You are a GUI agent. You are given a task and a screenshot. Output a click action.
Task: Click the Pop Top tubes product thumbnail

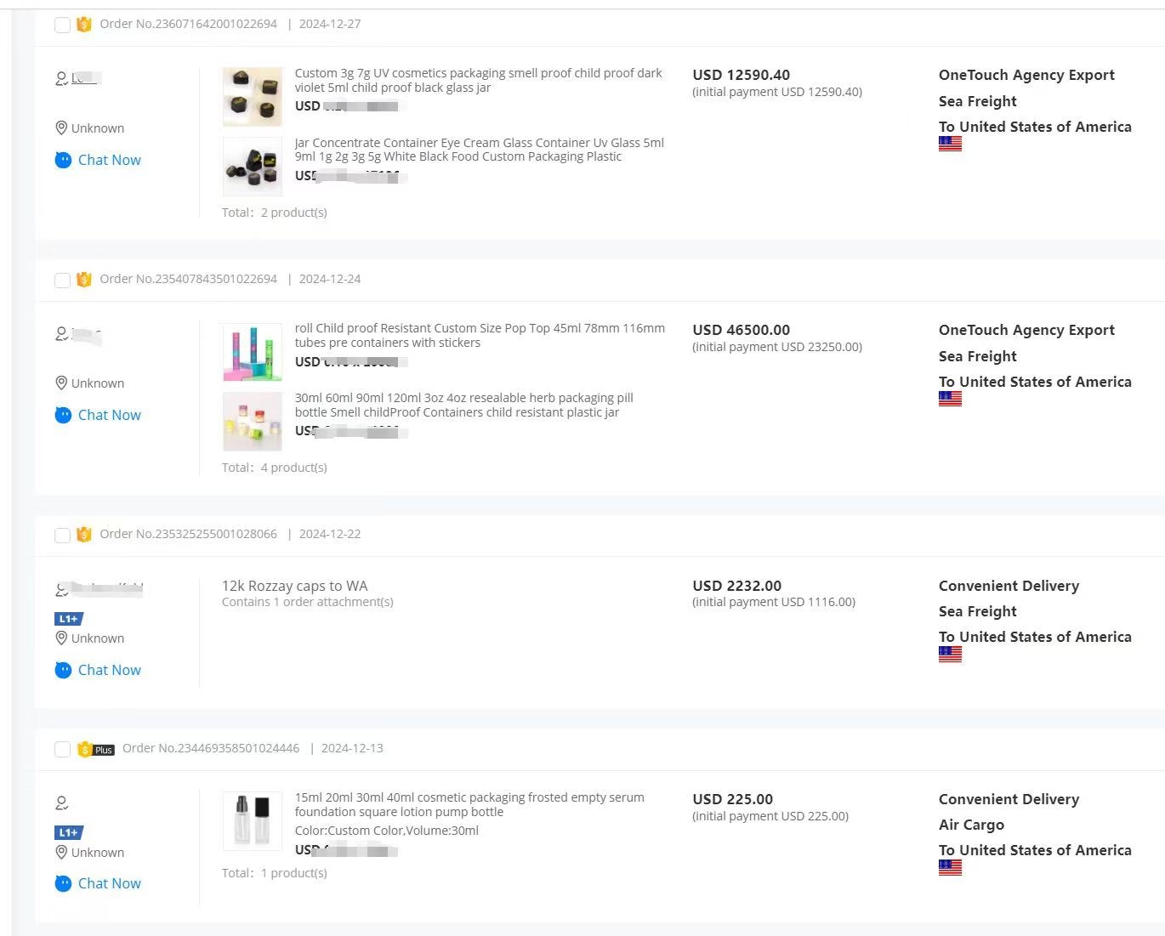252,352
